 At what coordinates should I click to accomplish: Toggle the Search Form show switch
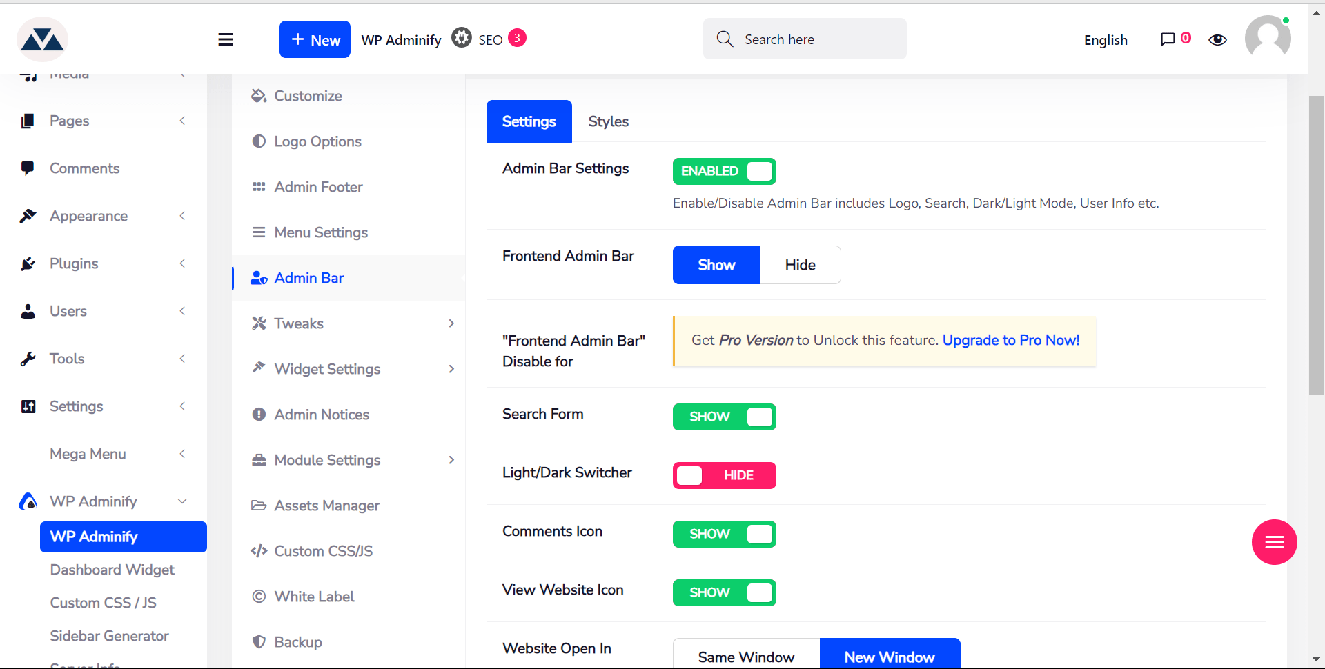click(x=724, y=417)
